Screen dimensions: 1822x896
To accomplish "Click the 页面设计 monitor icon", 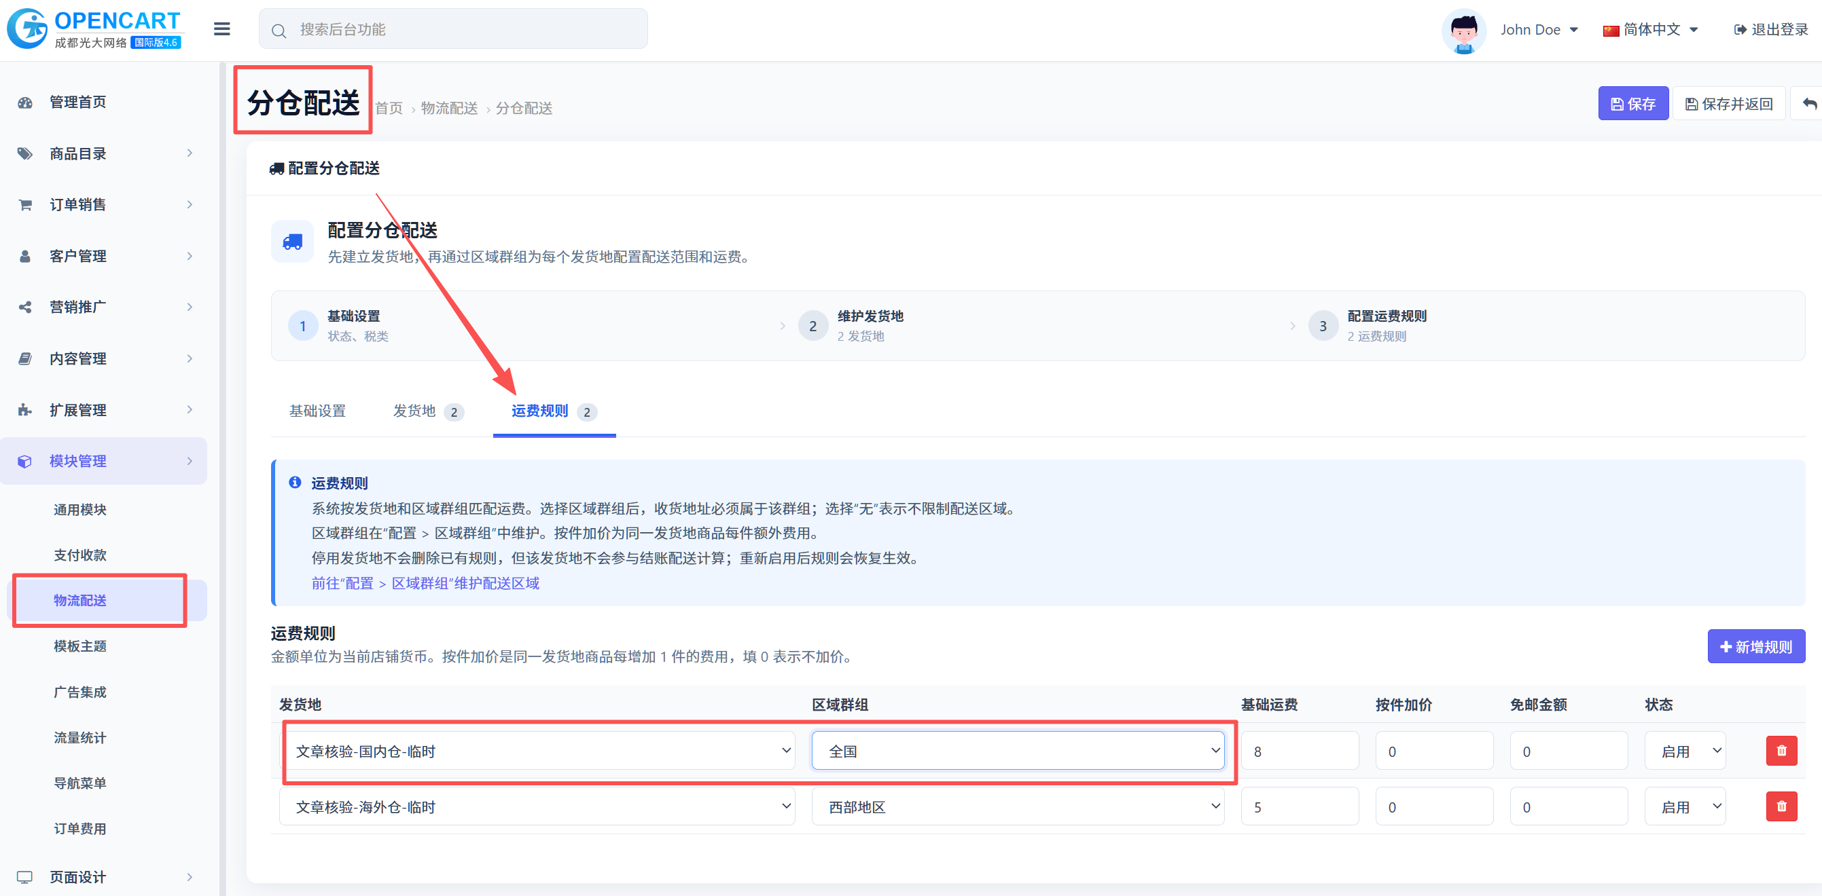I will pos(25,877).
